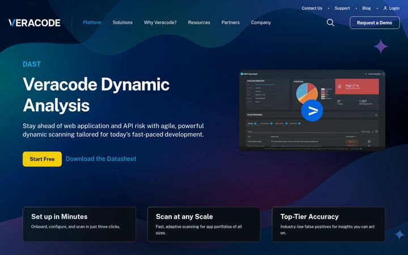
Task: Select the Top-Tier Accuracy card
Action: 328,224
